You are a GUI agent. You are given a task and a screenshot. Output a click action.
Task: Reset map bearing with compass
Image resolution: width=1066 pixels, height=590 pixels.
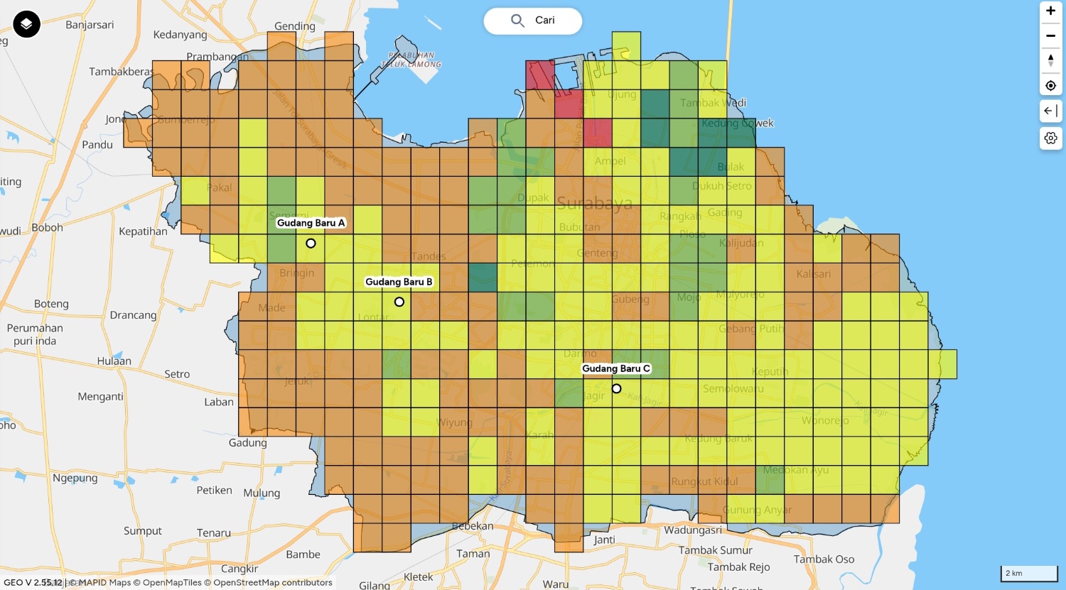click(x=1050, y=60)
